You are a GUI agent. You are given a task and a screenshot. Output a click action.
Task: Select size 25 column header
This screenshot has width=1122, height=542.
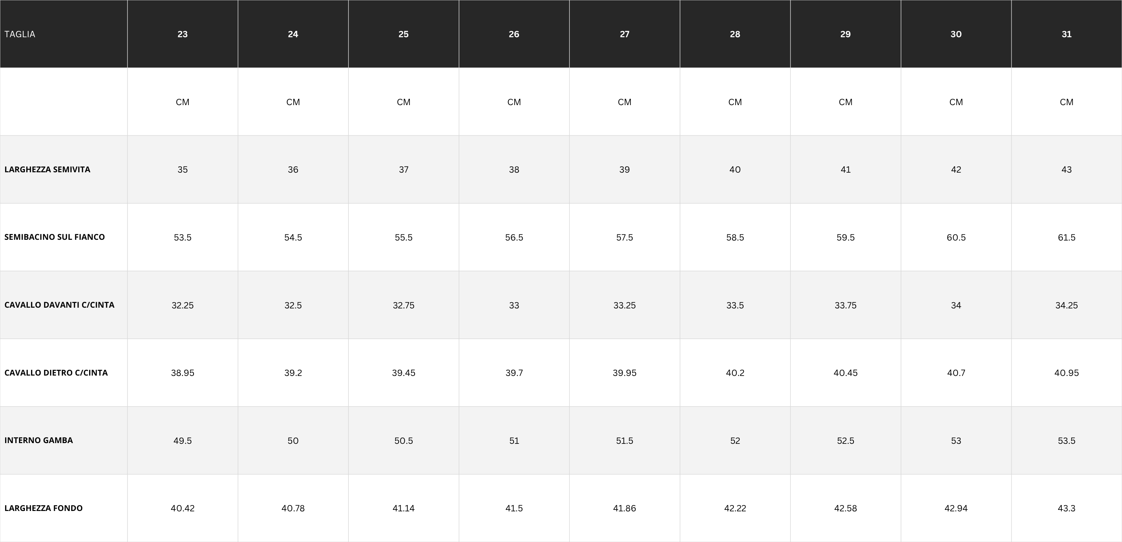(x=404, y=34)
